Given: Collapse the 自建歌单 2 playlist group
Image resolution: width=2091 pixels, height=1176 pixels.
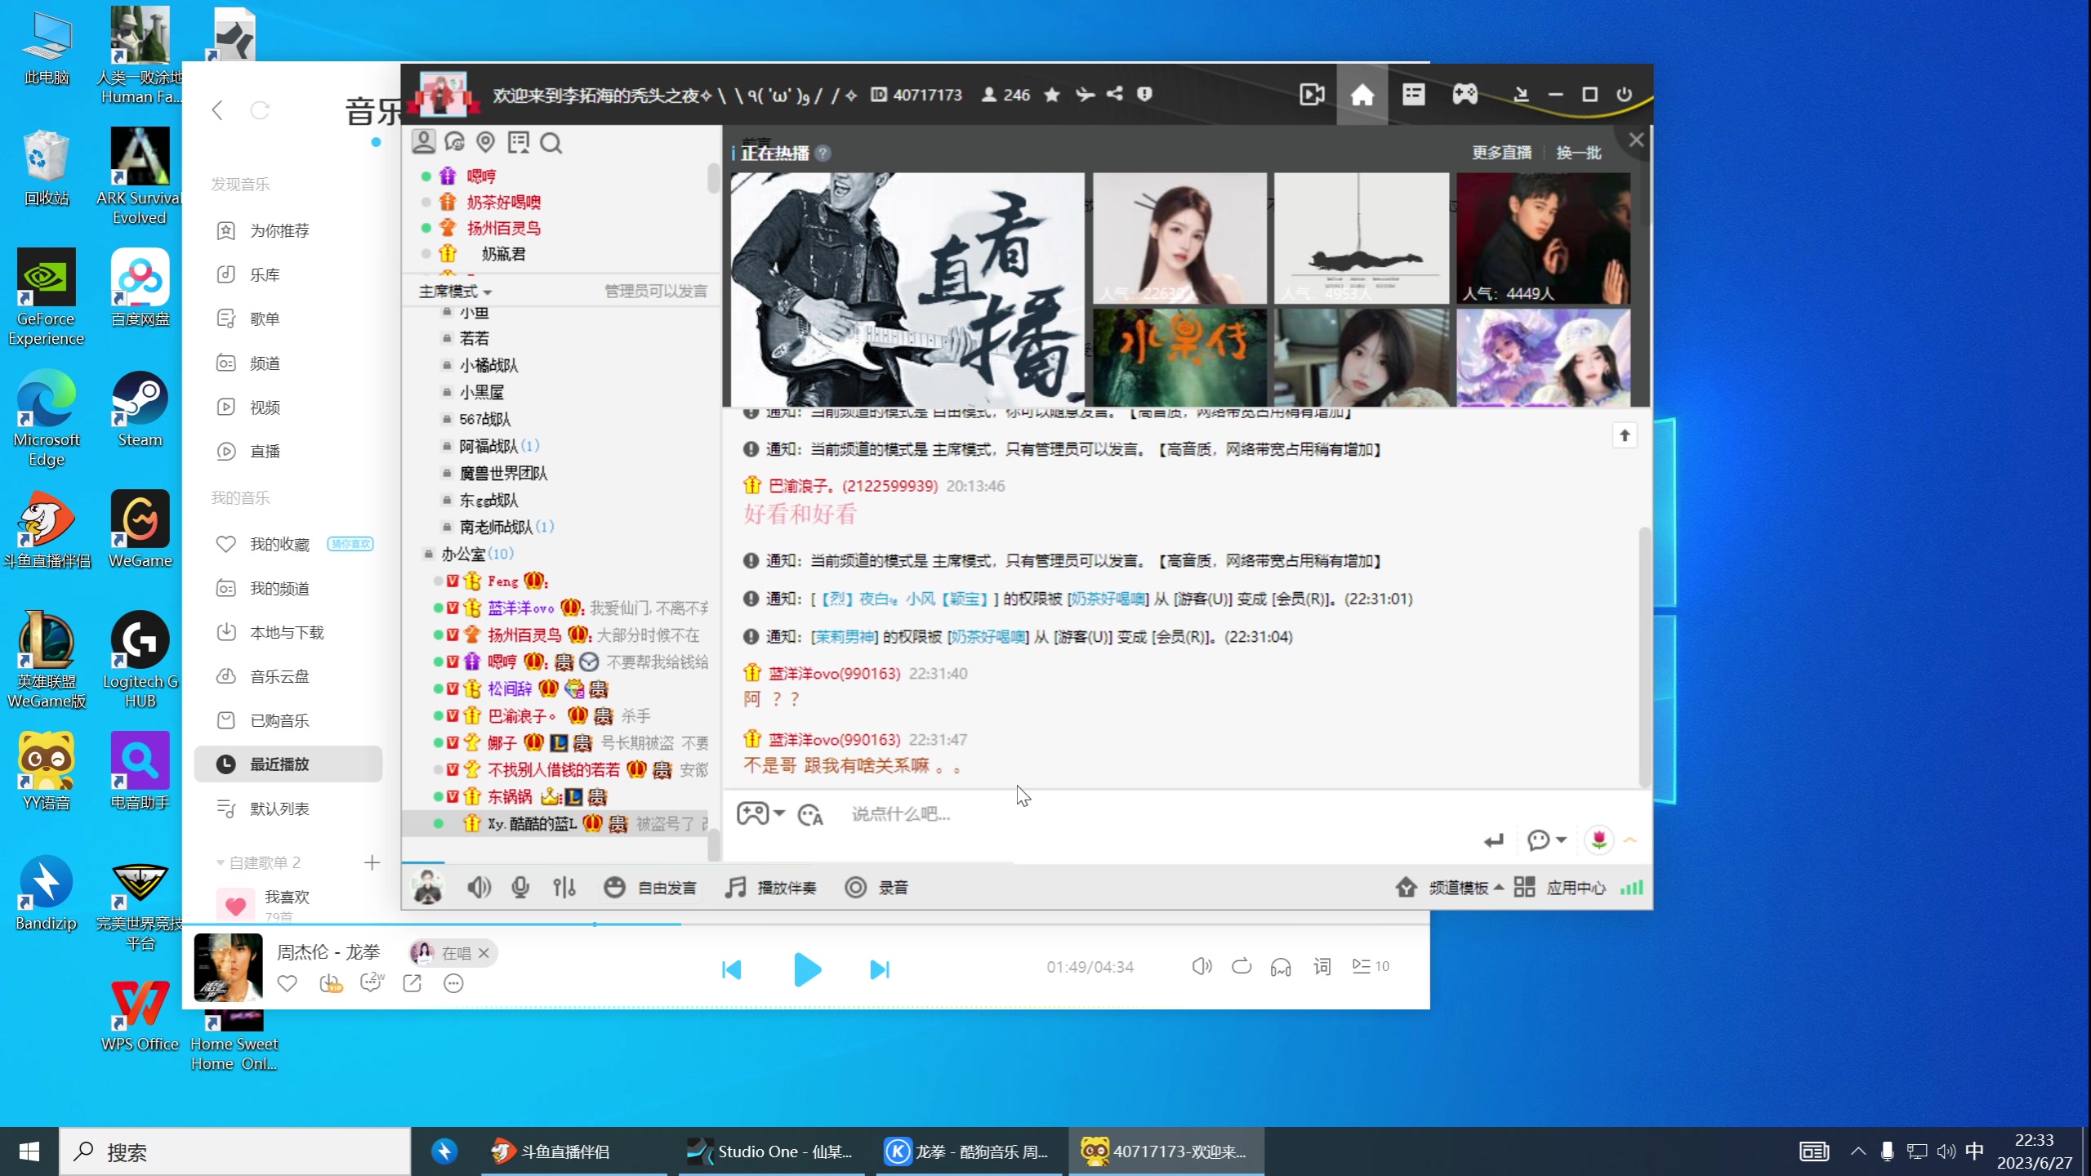Looking at the screenshot, I should [x=220, y=862].
